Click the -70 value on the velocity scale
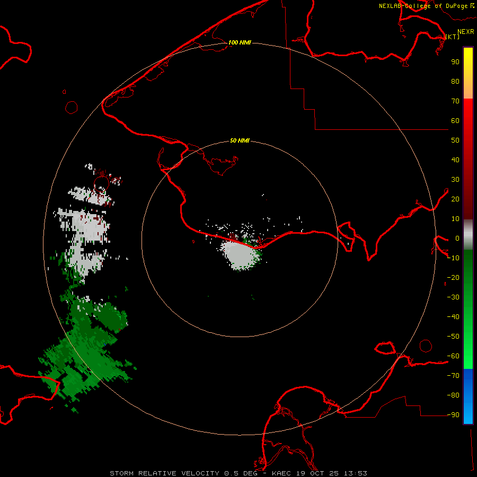The image size is (477, 477). (453, 376)
